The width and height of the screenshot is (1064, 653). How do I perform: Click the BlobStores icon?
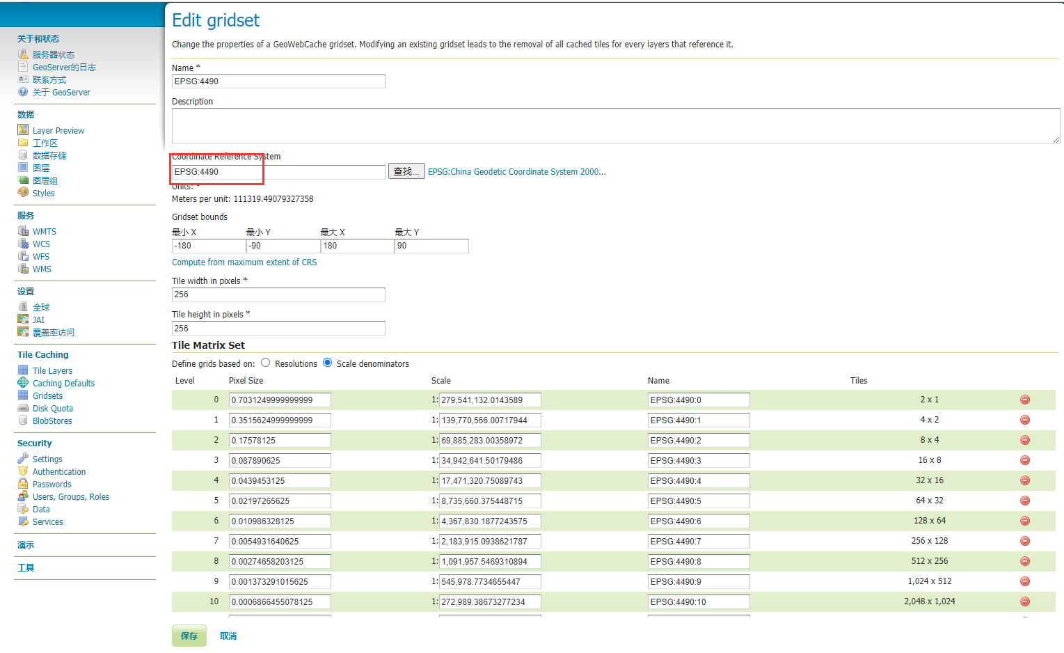[23, 420]
